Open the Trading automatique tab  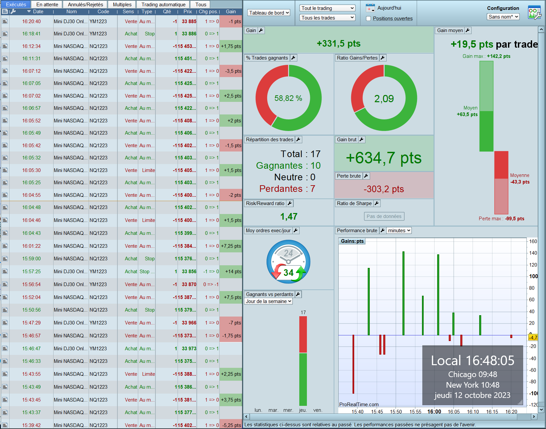pos(163,5)
